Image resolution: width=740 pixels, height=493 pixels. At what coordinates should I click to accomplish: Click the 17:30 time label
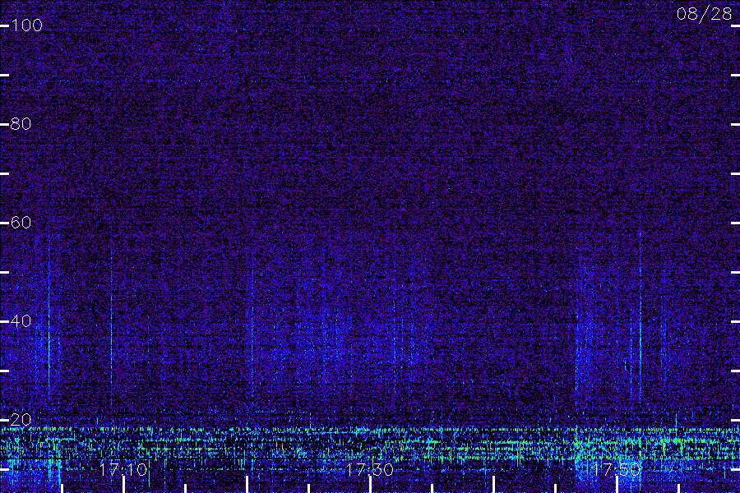pos(369,469)
